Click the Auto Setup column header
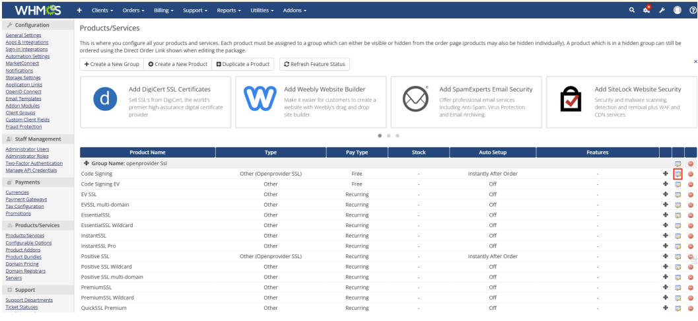Screen dimensions: 698x321 point(493,153)
